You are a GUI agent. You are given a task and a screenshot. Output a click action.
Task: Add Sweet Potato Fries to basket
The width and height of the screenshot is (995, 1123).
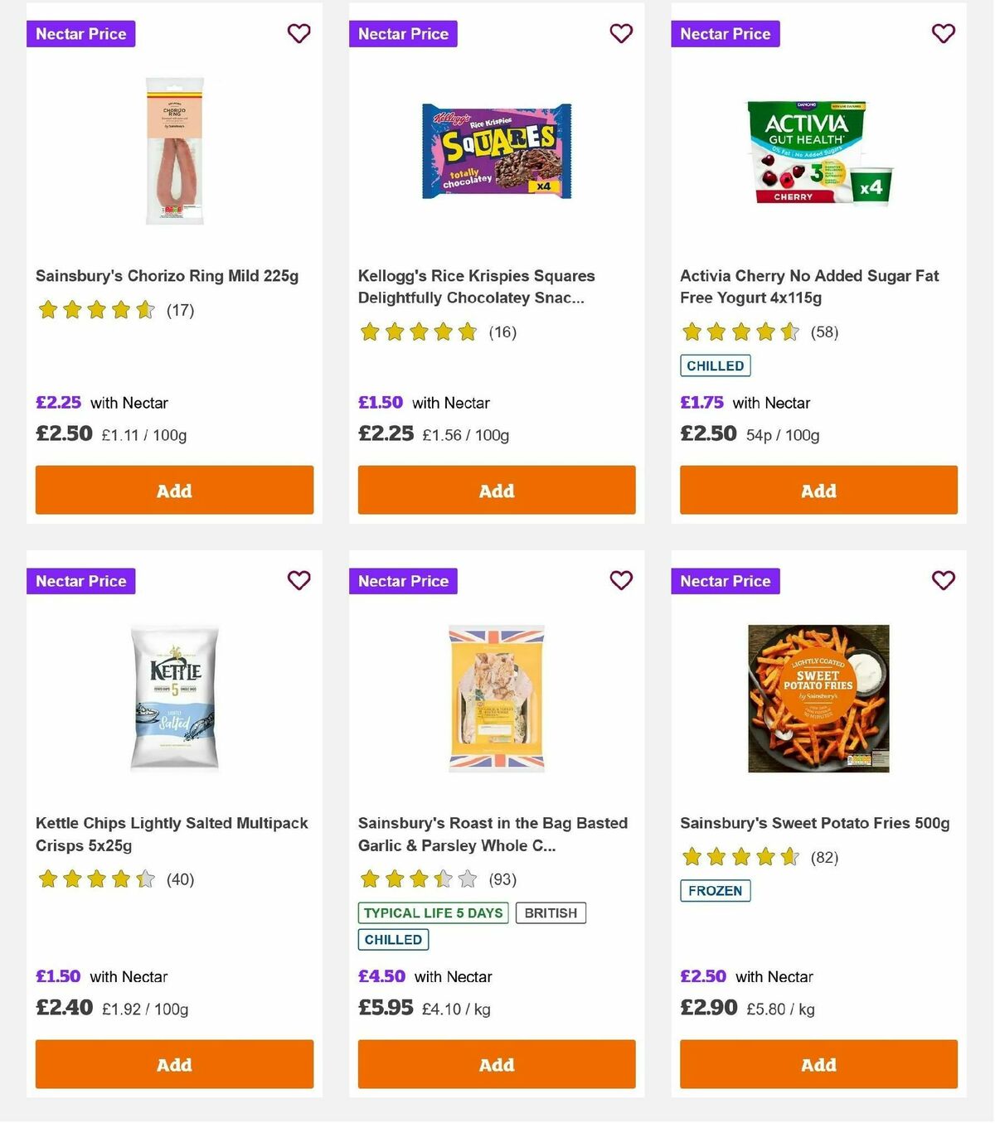[x=818, y=1064]
